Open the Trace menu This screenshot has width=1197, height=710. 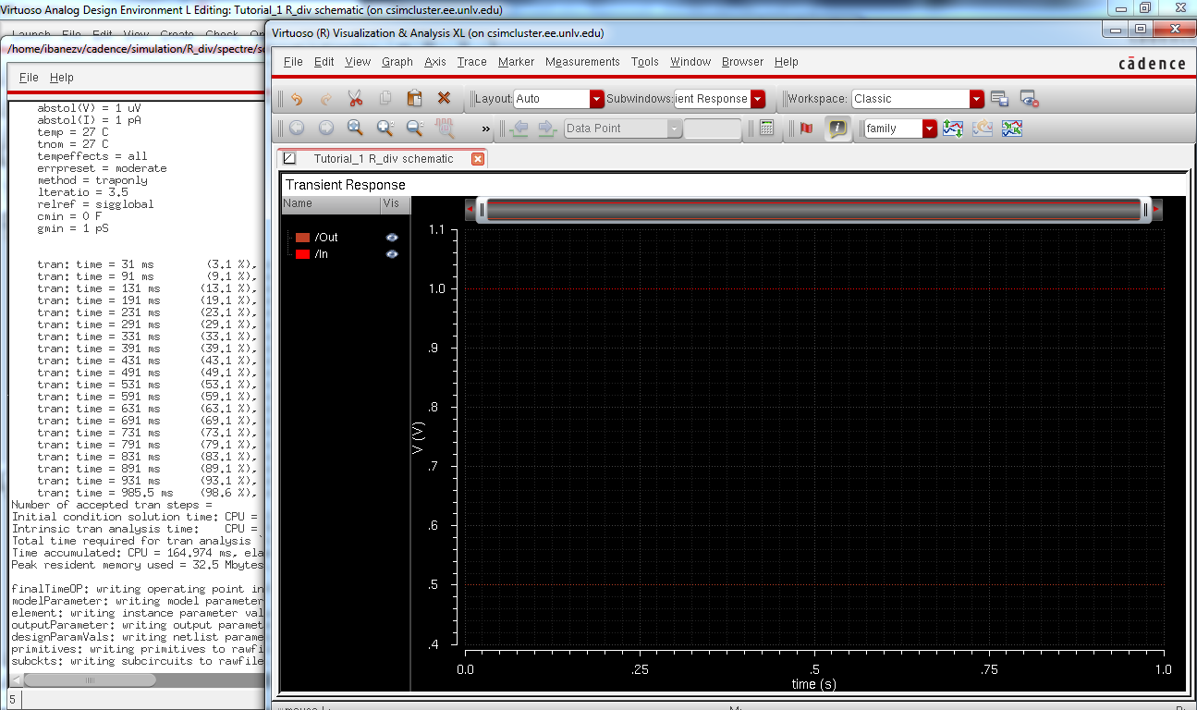471,62
